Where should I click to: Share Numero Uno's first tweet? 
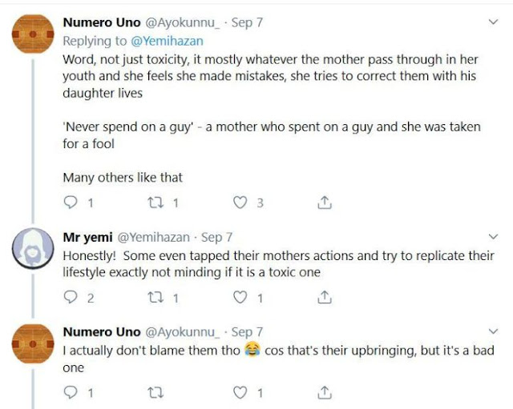click(325, 203)
